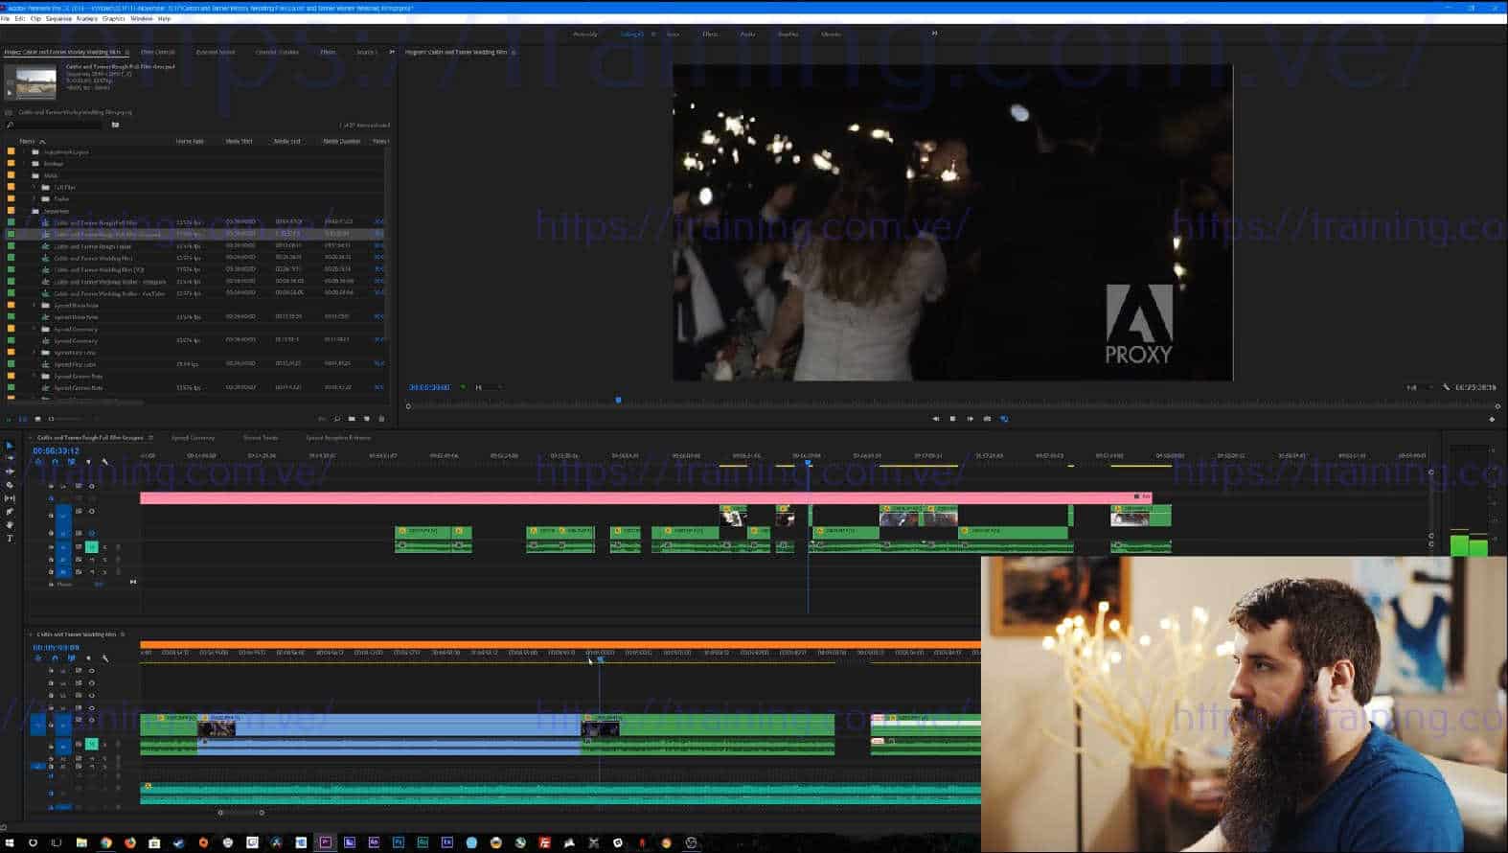The height and width of the screenshot is (853, 1508).
Task: Open overflow chevrons next to the Source tab
Action: [x=391, y=52]
